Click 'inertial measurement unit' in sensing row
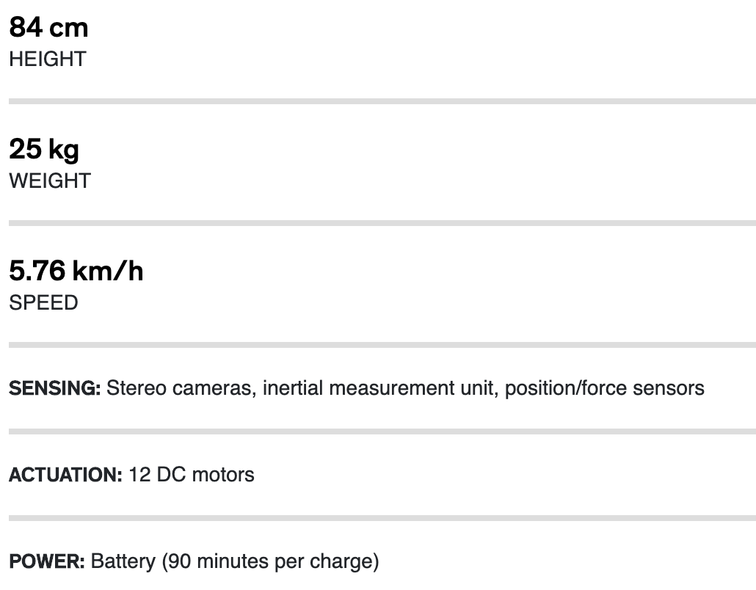The width and height of the screenshot is (756, 590). coord(380,388)
